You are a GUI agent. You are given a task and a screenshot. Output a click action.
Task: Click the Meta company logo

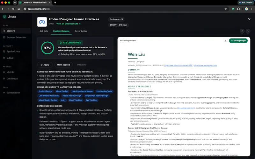pyautogui.click(x=42, y=22)
